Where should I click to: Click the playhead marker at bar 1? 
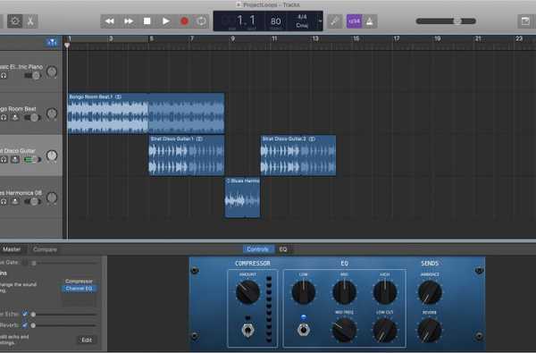pos(67,46)
